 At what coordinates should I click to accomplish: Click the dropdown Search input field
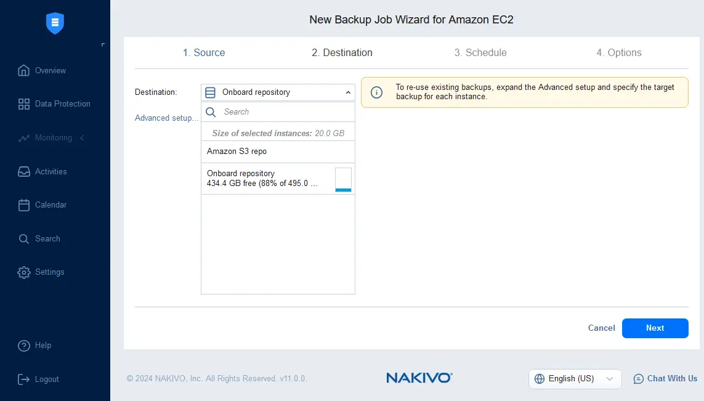click(x=278, y=112)
